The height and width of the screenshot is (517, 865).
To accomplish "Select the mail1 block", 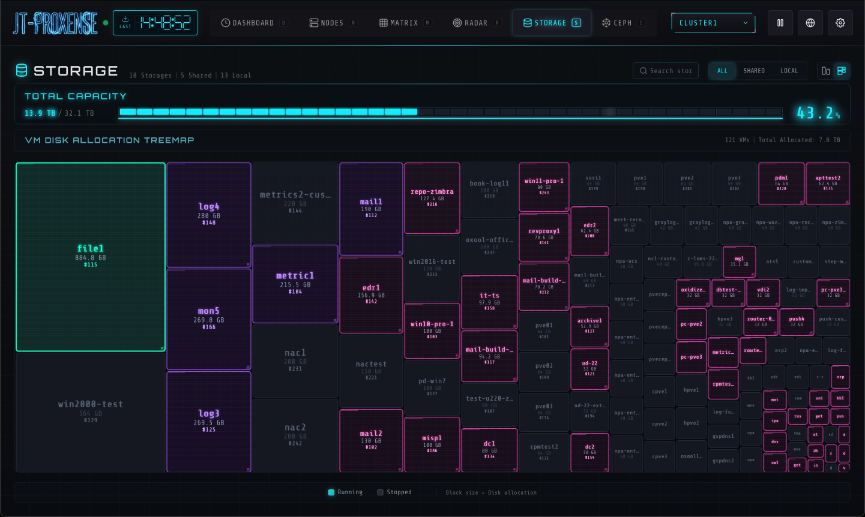I will [x=371, y=209].
